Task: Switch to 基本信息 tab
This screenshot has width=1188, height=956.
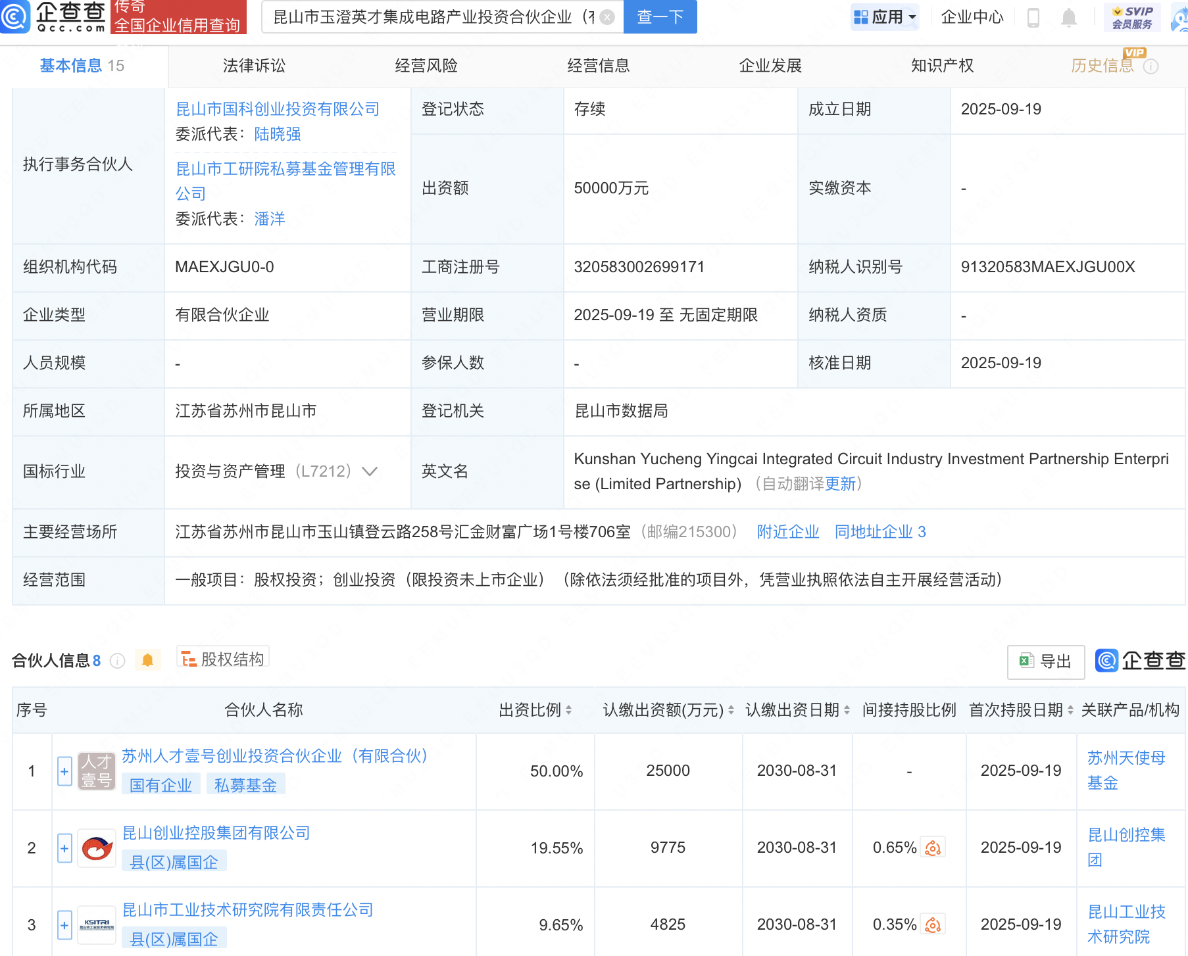Action: (x=82, y=66)
